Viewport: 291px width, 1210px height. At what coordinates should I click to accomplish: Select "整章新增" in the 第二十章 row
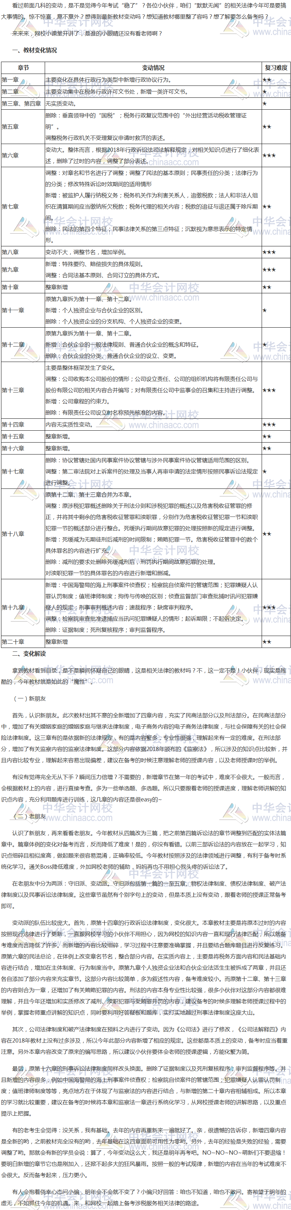tap(57, 642)
